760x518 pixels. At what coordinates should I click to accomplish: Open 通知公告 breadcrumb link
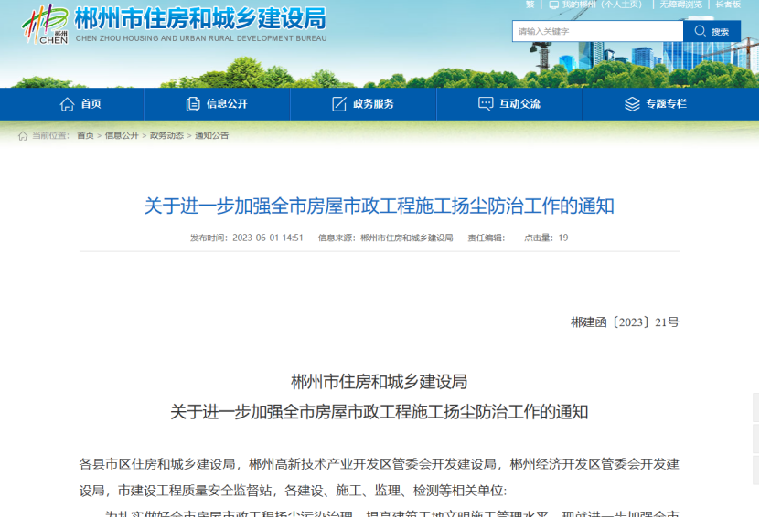coord(211,136)
